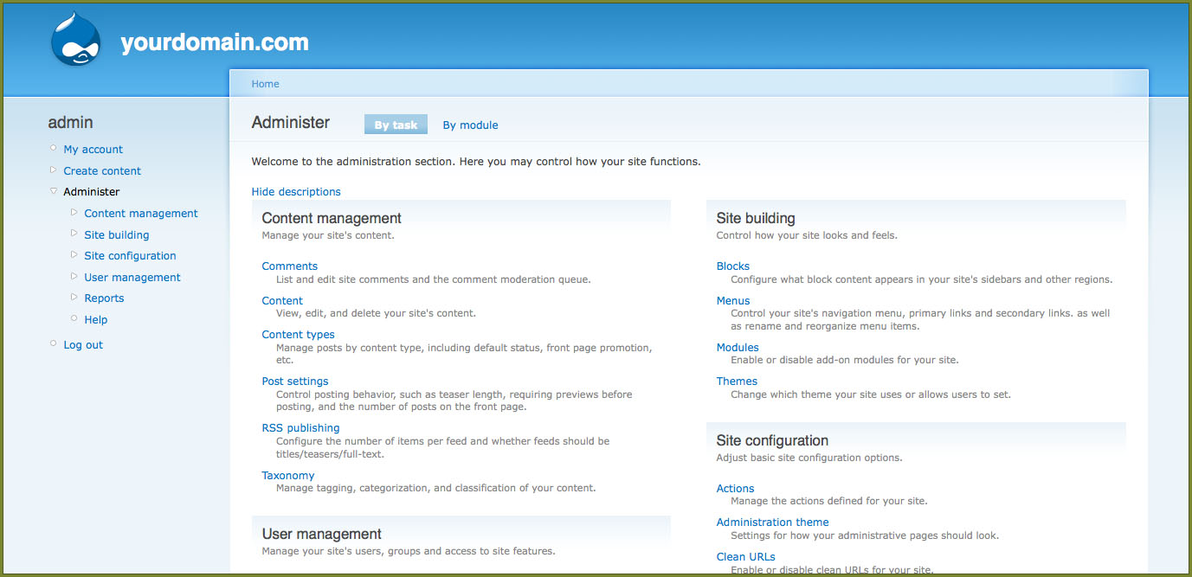Switch to the By module tab
The height and width of the screenshot is (577, 1192).
[x=470, y=125]
